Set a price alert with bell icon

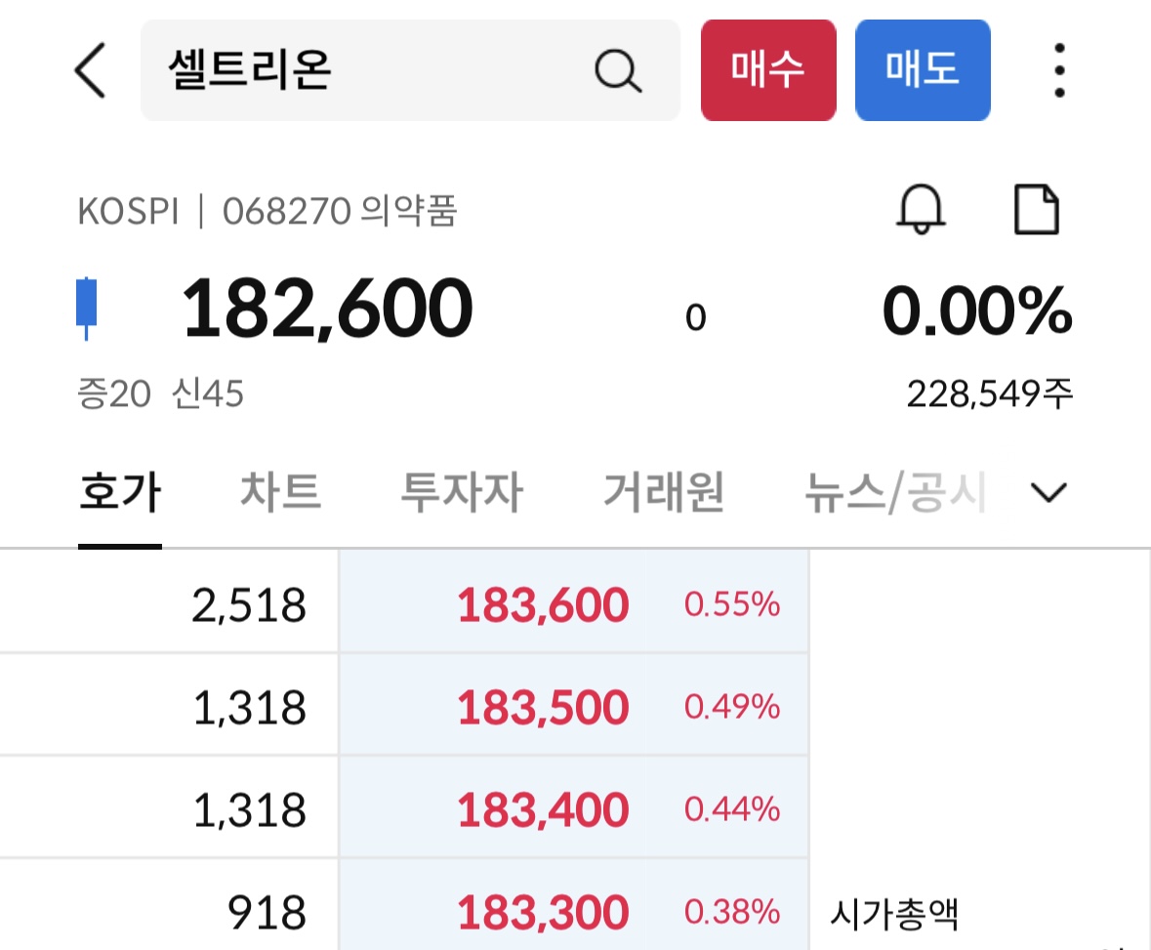921,209
